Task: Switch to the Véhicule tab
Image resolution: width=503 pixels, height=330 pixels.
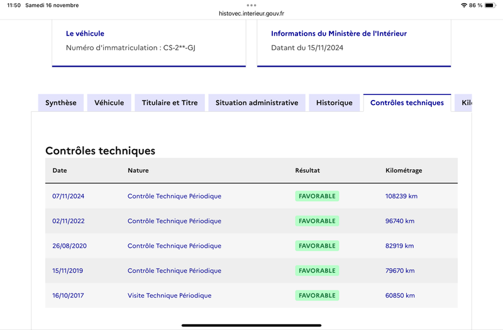Action: coord(109,102)
